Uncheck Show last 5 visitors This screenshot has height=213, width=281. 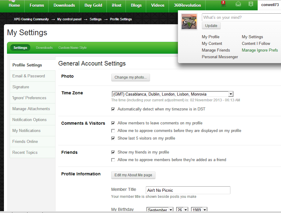(113, 138)
